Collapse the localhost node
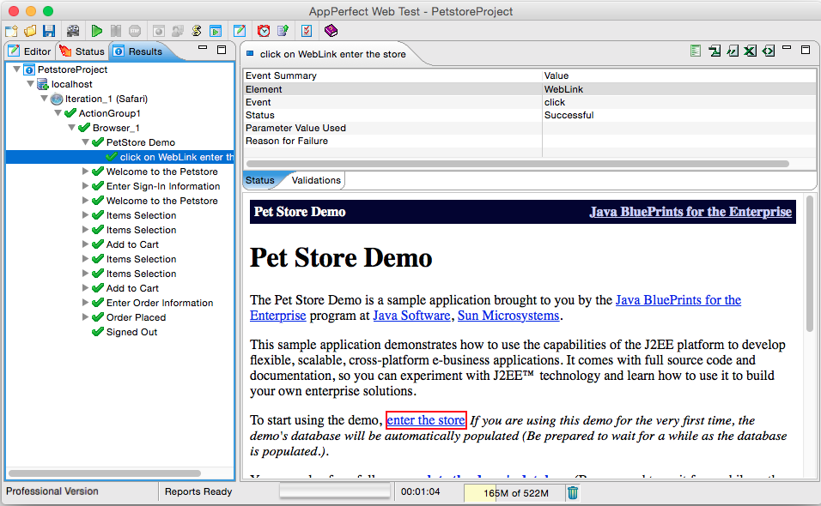The image size is (821, 506). coord(30,84)
